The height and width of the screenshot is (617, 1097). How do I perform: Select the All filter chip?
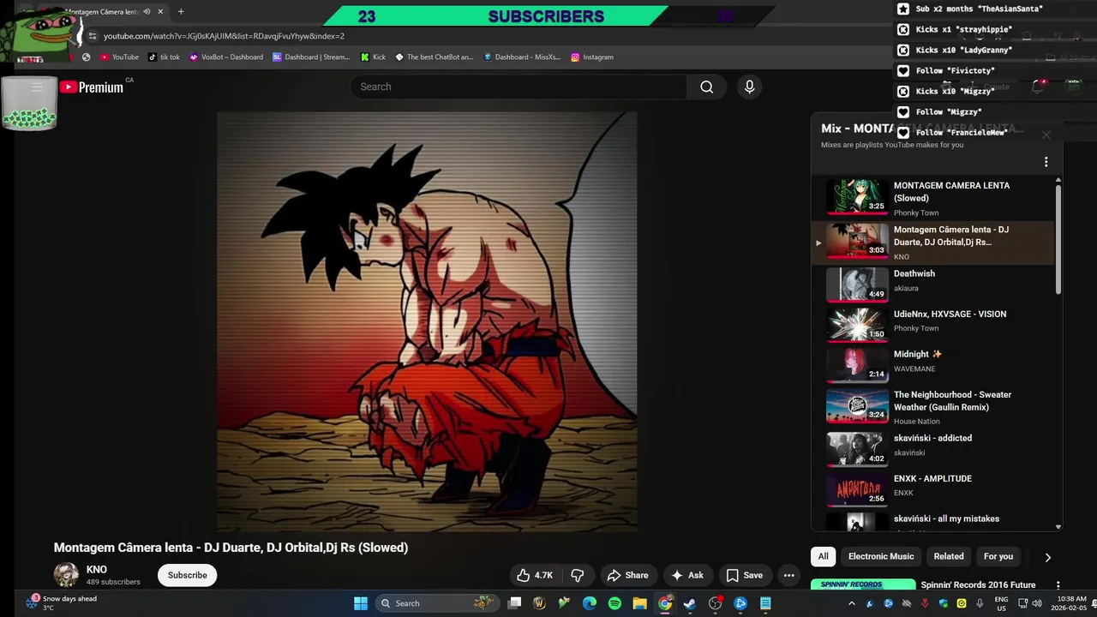[823, 556]
